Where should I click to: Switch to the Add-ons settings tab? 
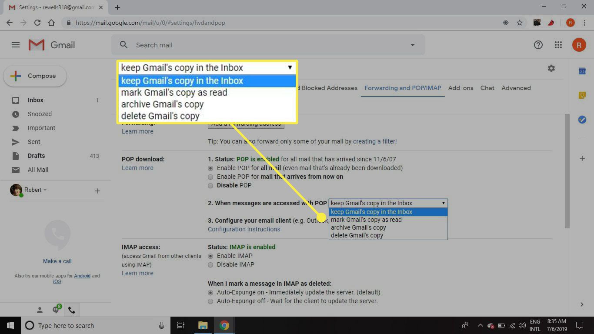(x=461, y=88)
